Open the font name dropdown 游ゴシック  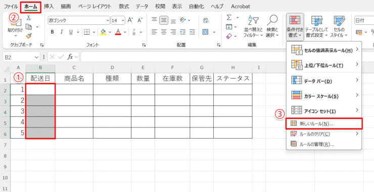coord(108,21)
